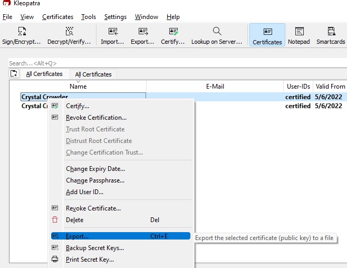
Task: Click the new tab icon button
Action: (x=14, y=73)
